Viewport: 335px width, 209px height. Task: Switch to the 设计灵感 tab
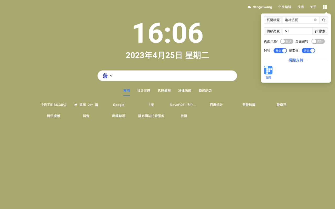(144, 90)
